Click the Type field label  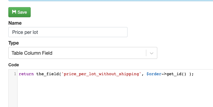pos(14,43)
